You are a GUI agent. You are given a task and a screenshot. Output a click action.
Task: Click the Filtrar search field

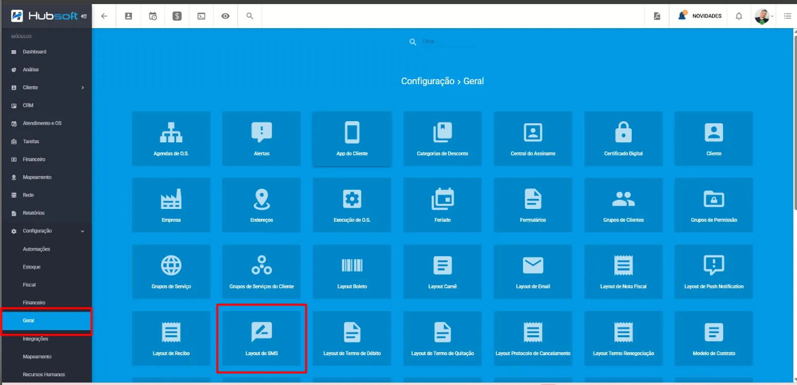(x=449, y=42)
